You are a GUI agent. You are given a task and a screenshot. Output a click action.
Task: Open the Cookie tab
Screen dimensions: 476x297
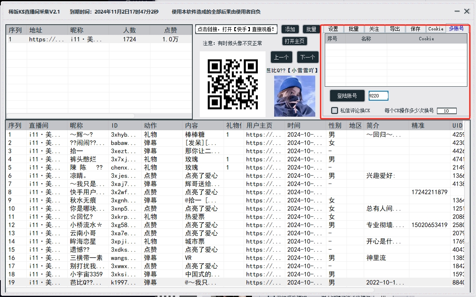pos(435,29)
